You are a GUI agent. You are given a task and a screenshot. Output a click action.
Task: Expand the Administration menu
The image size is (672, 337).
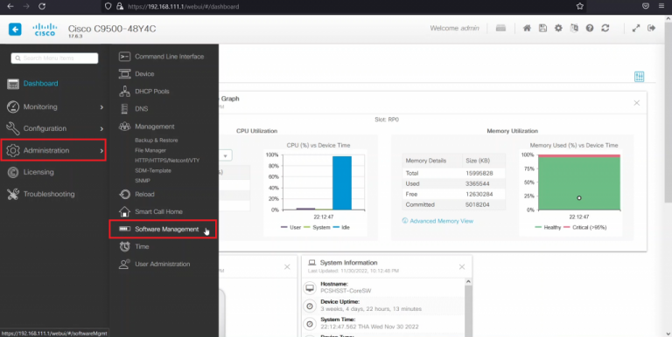[x=53, y=150]
